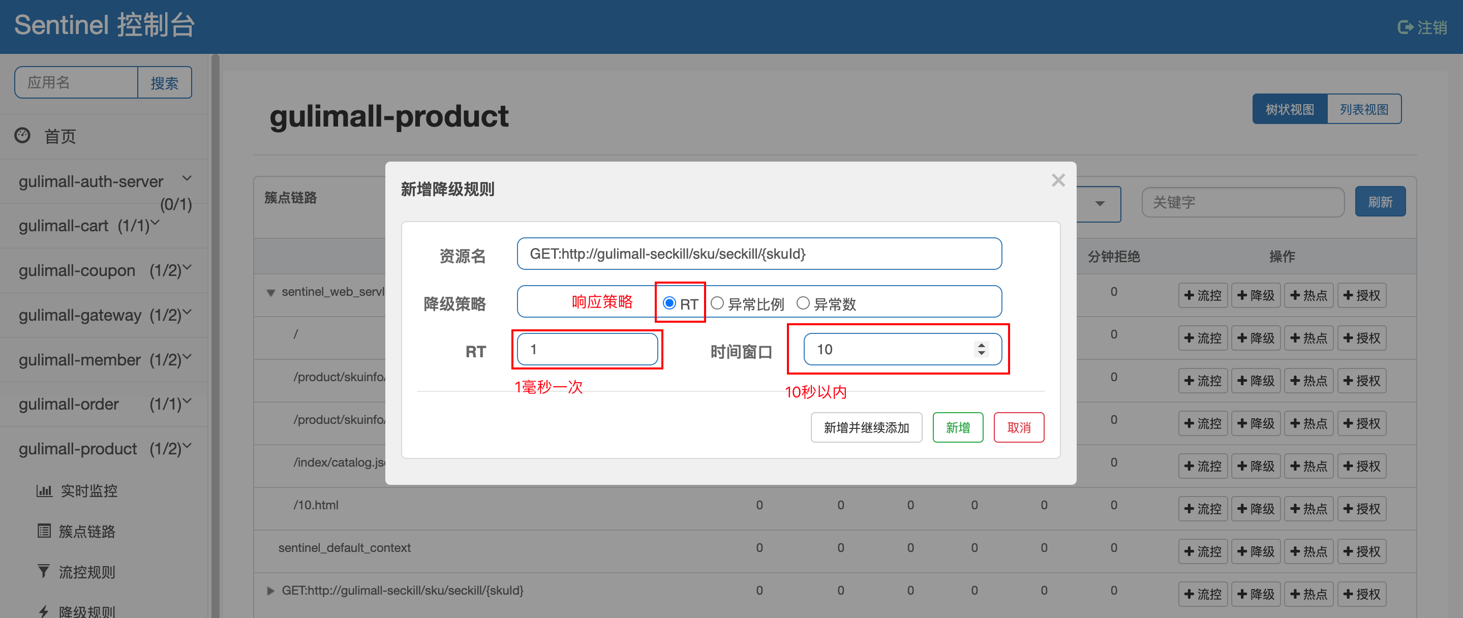1463x618 pixels.
Task: Click the 取消 button to dismiss
Action: tap(1020, 429)
